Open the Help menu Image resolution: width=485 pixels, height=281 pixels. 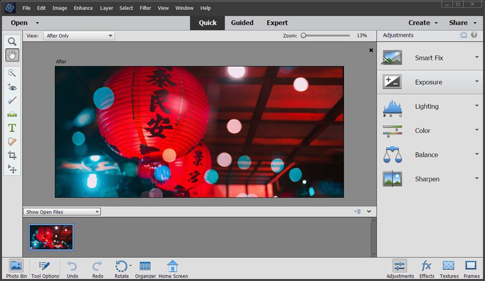coord(206,8)
